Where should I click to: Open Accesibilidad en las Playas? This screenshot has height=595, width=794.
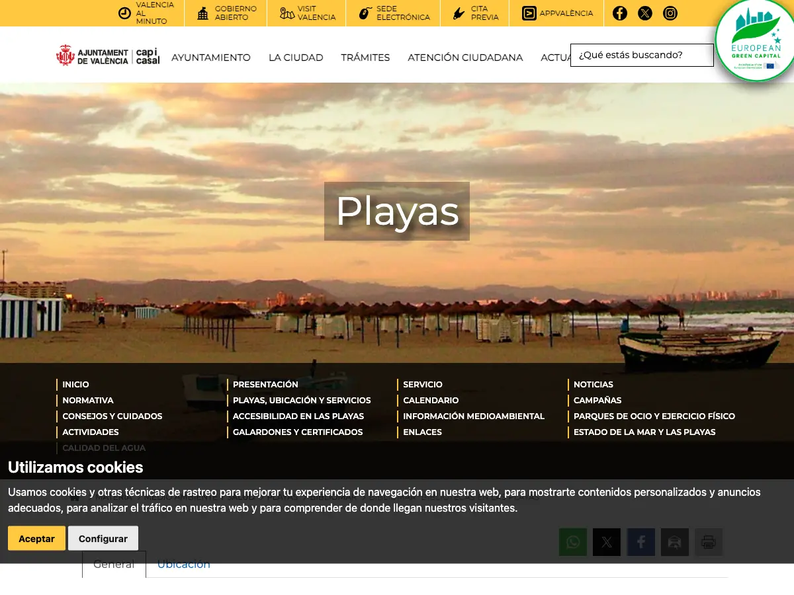[x=298, y=416]
